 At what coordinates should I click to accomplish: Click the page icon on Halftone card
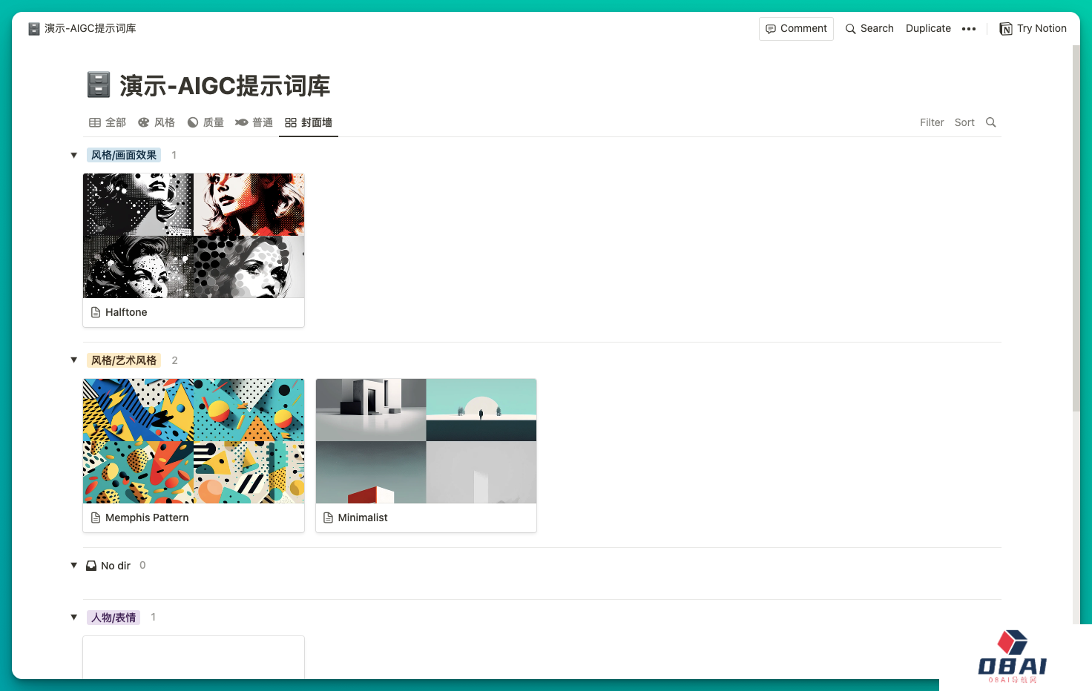click(96, 312)
